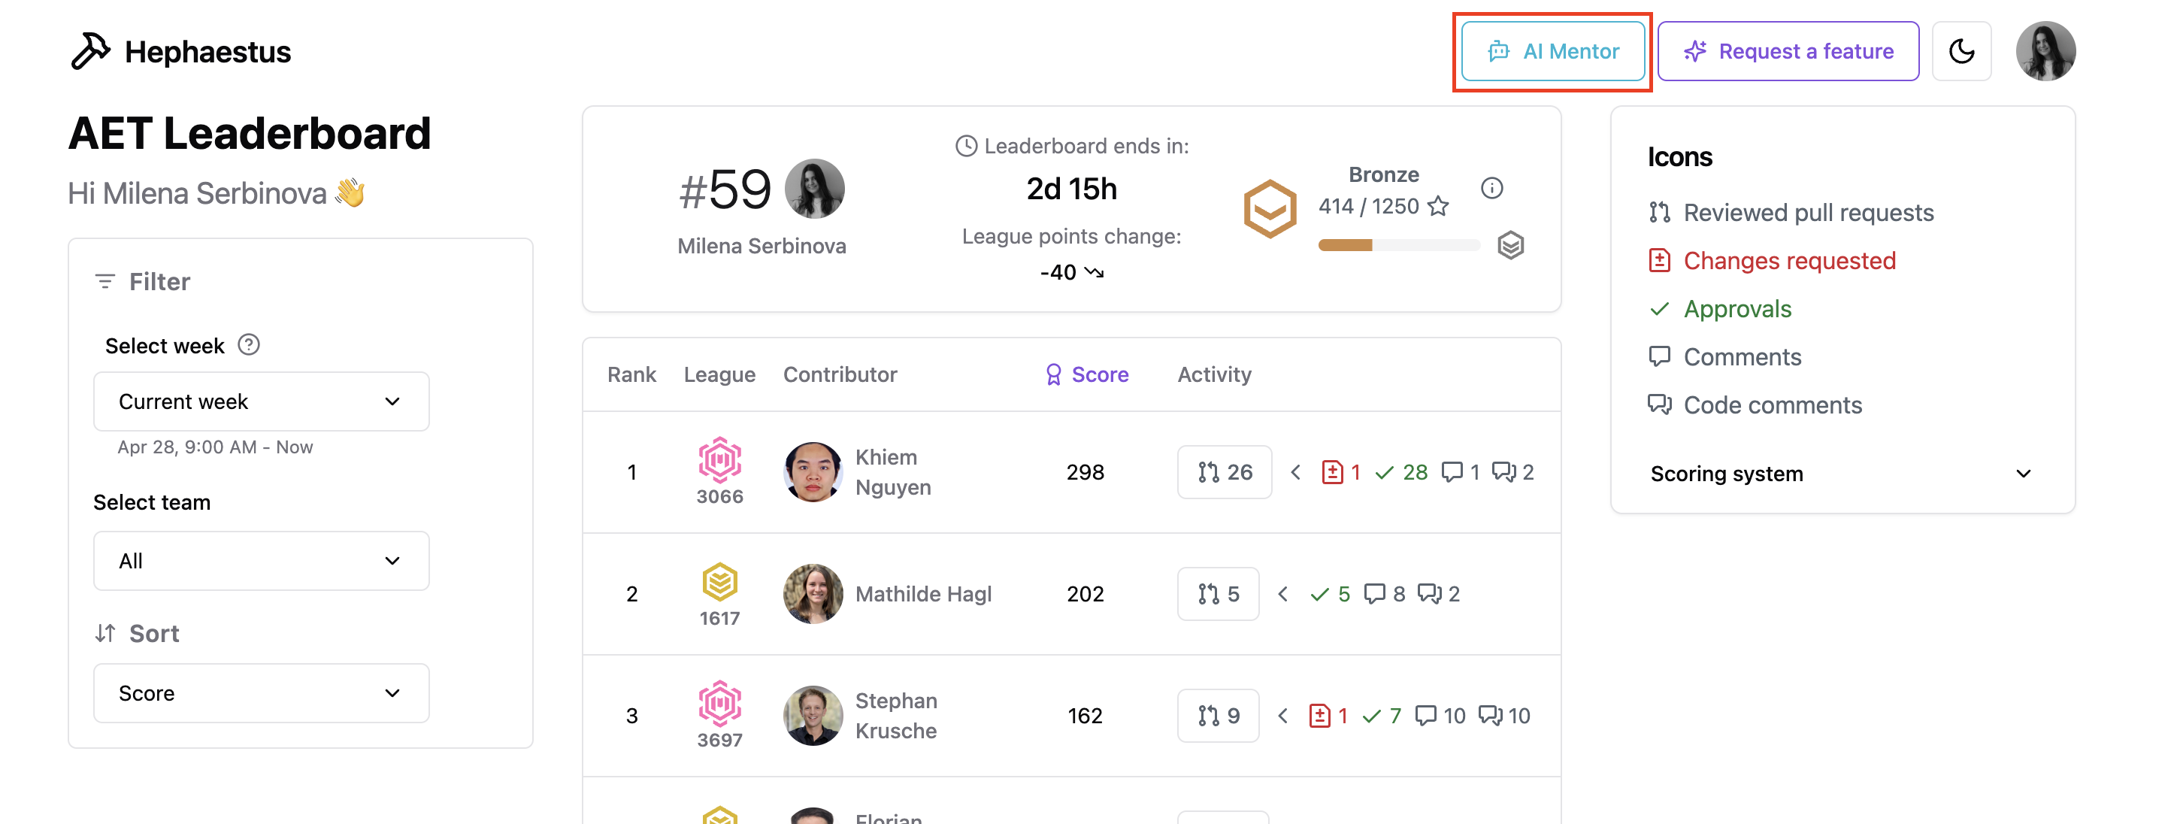Open the Sort dropdown set to Score
Screen dimensions: 2171x824
click(260, 692)
